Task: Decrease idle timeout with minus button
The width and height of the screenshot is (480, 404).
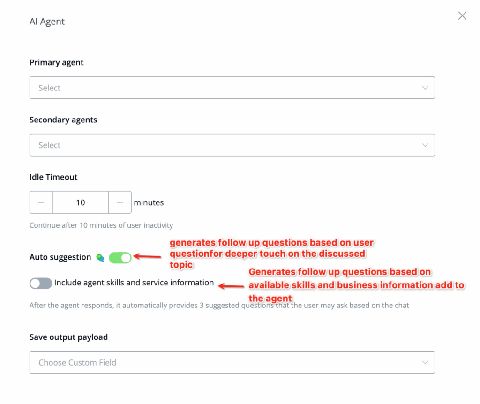Action: tap(41, 202)
